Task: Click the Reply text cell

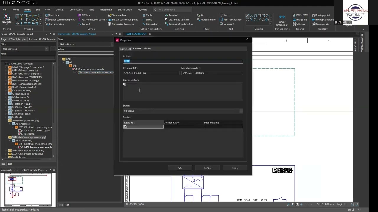Action: 143,127
